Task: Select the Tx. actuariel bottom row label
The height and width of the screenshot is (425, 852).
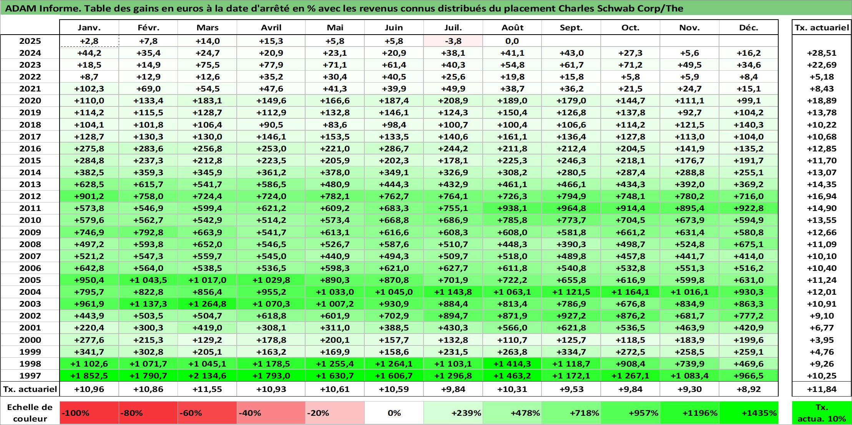Action: (30, 389)
